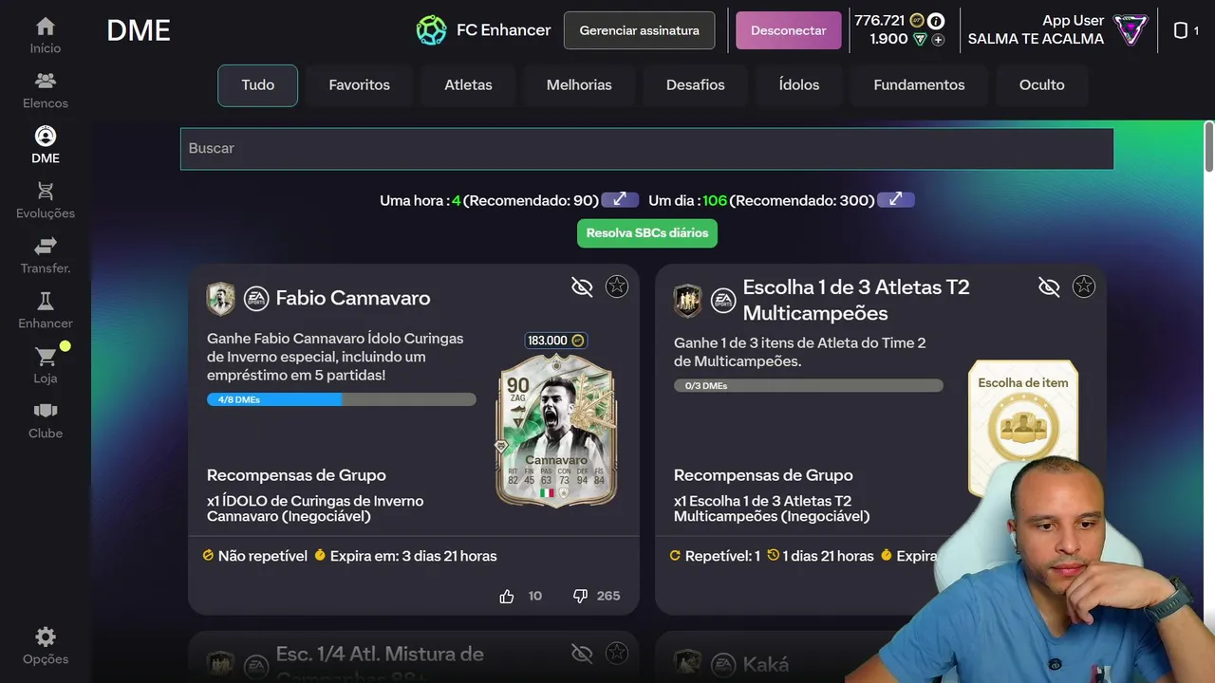Switch to the Desafios tab
1215x683 pixels.
pos(695,85)
